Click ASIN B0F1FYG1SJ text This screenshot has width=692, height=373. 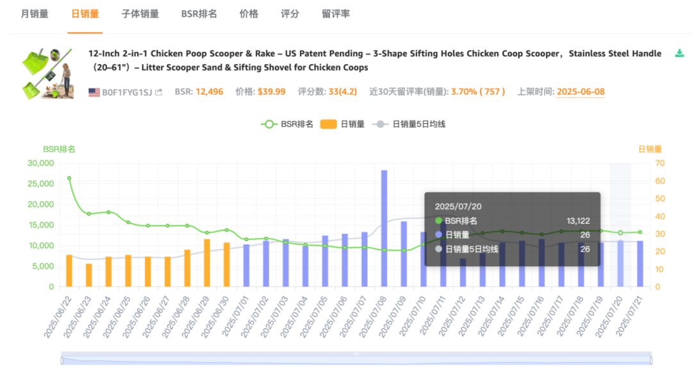coord(127,92)
